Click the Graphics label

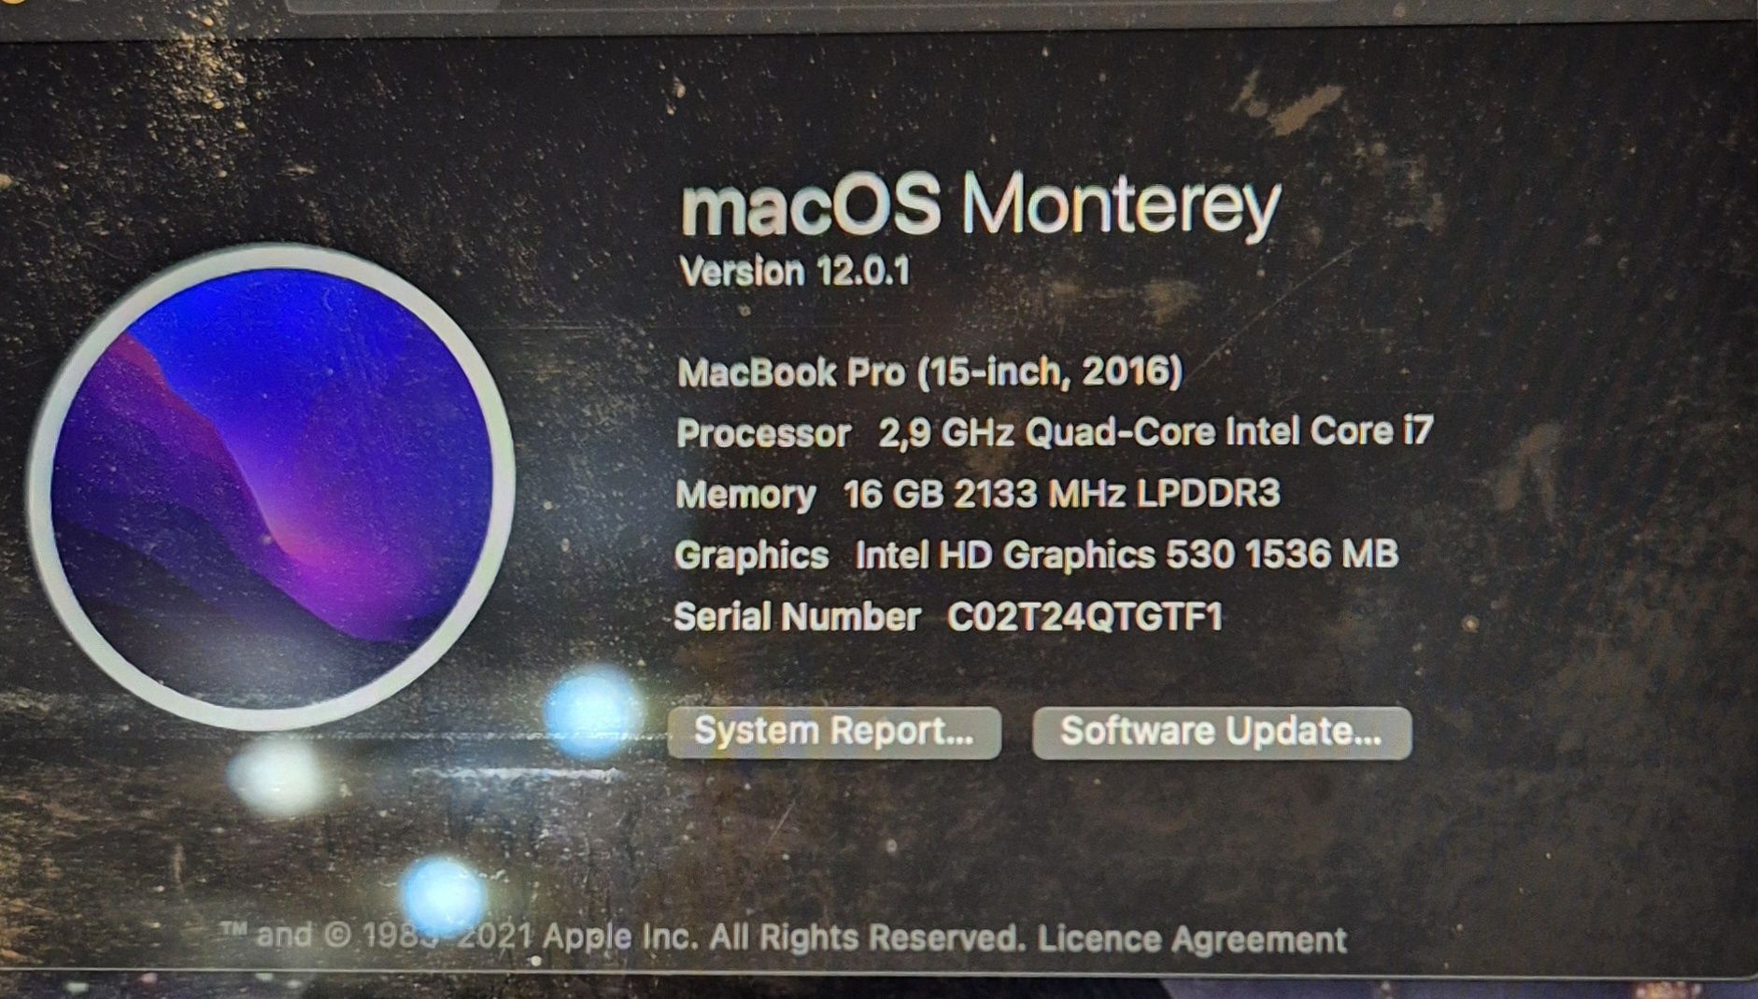pyautogui.click(x=752, y=556)
